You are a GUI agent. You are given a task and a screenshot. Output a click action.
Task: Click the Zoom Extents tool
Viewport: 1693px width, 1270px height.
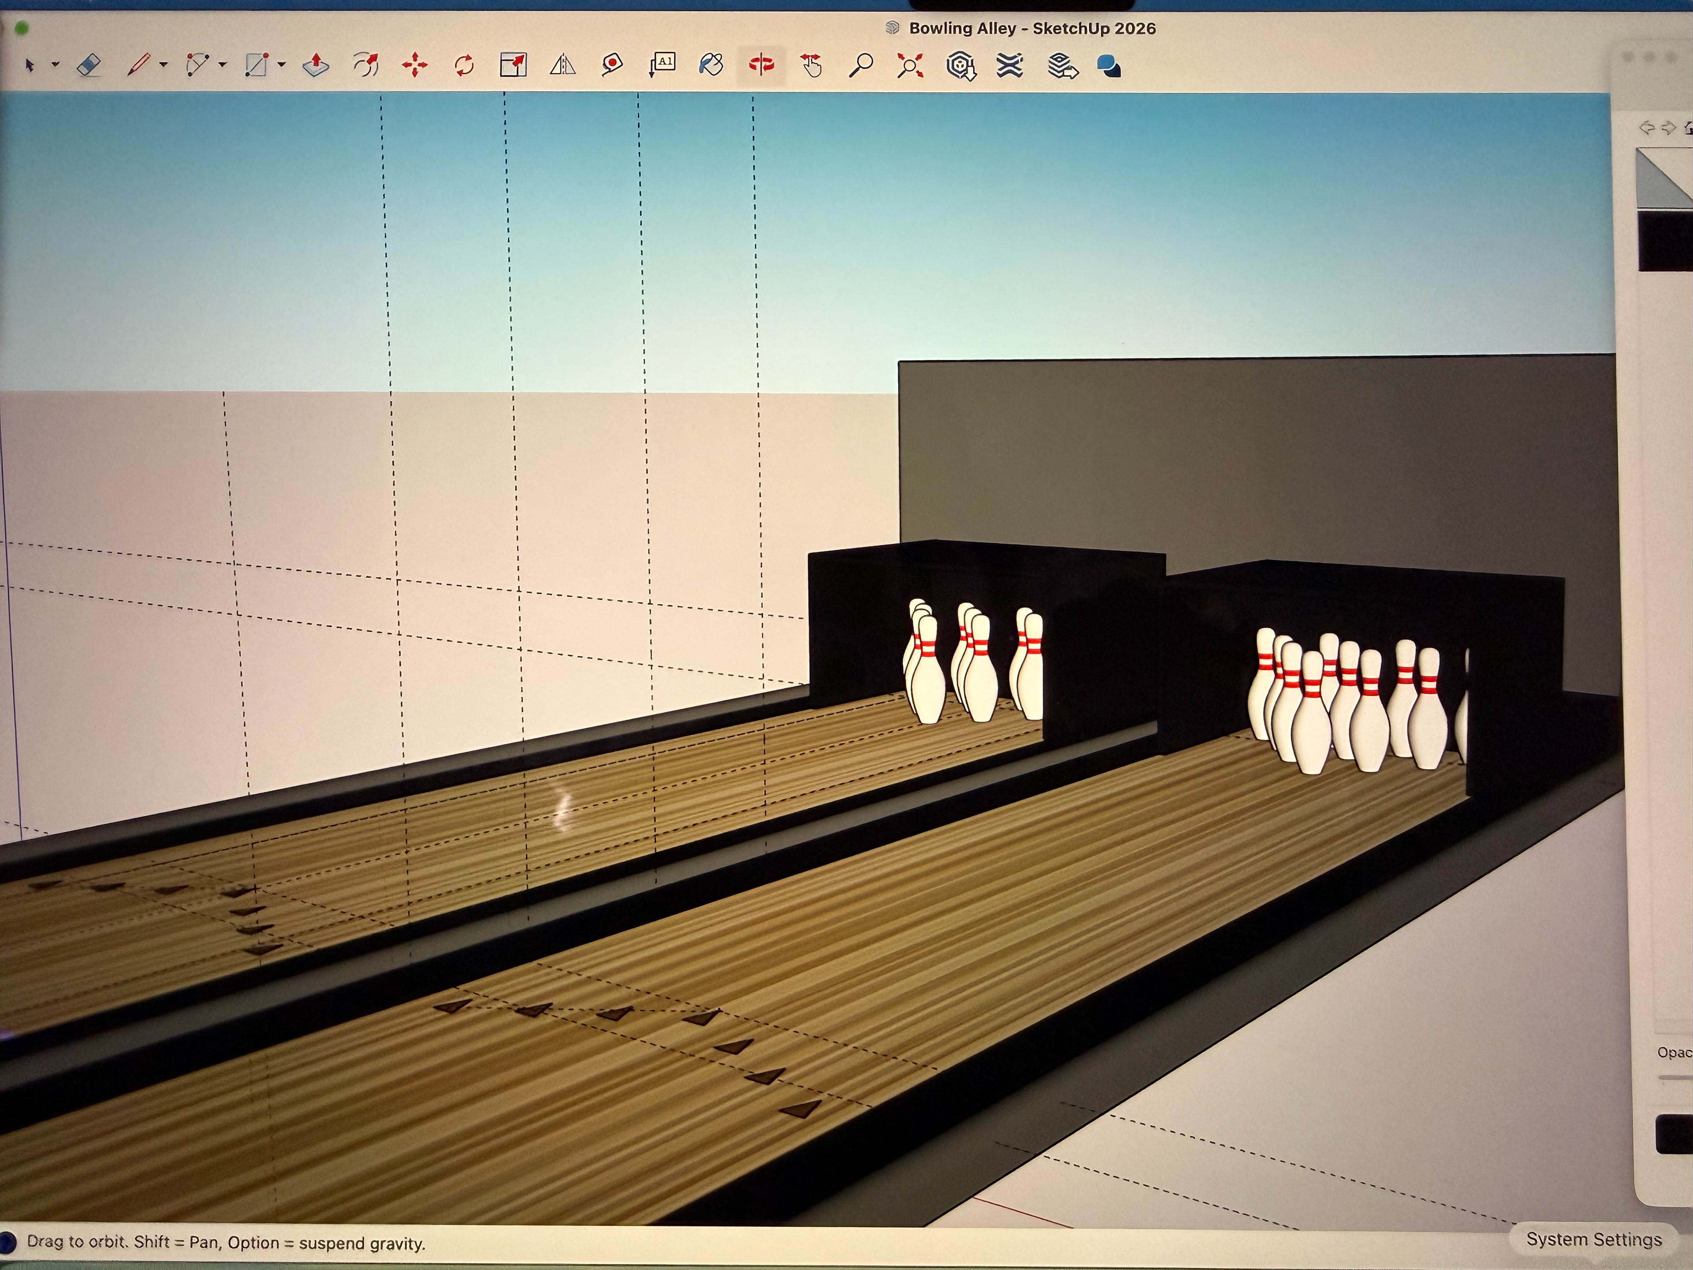(x=910, y=66)
